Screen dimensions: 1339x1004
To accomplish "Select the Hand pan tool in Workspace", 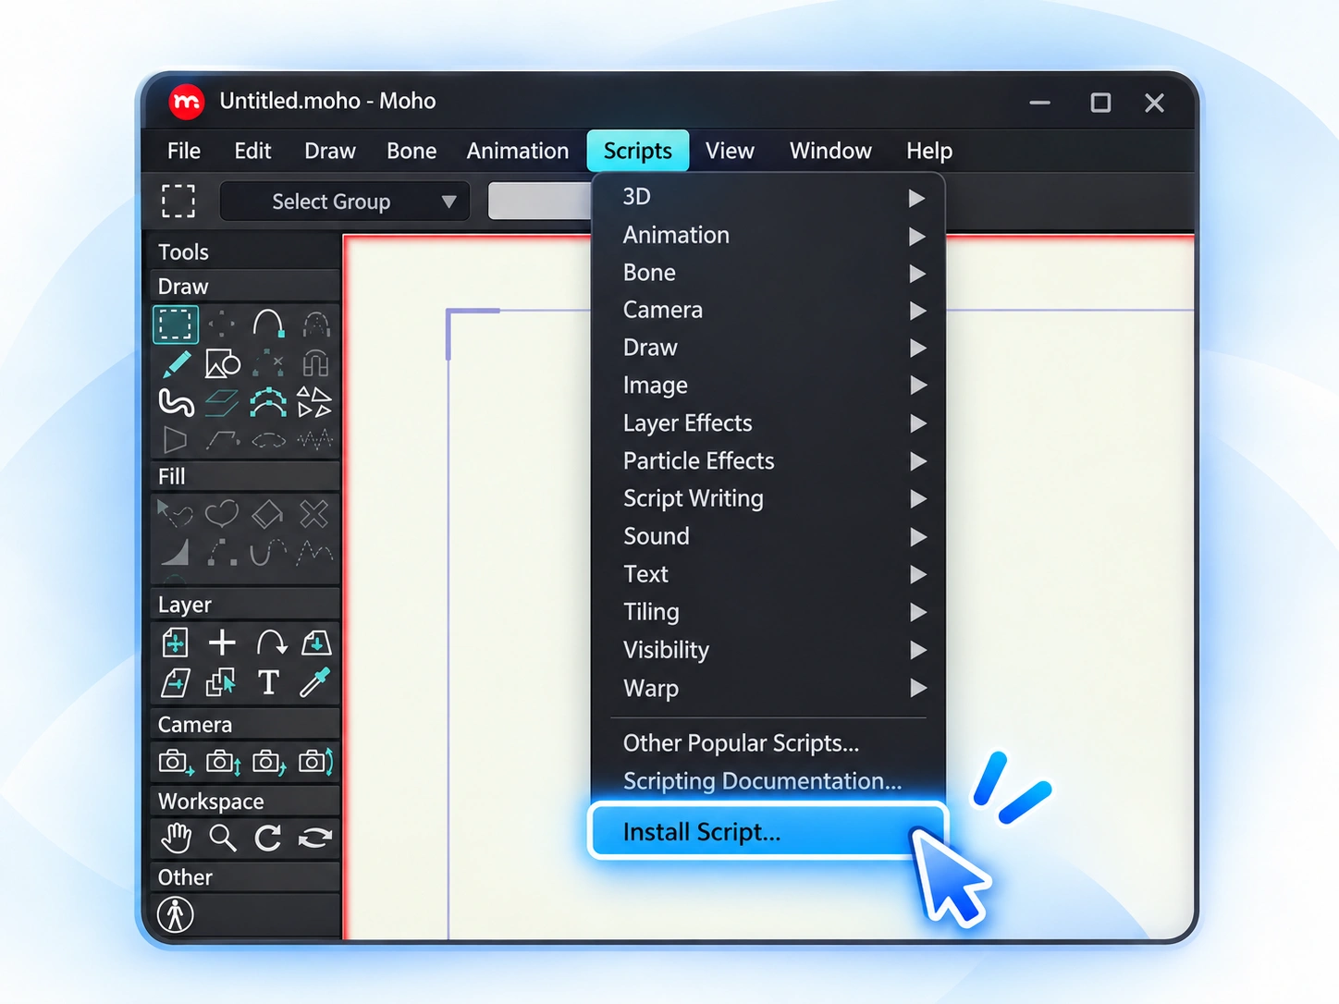I will pyautogui.click(x=176, y=838).
